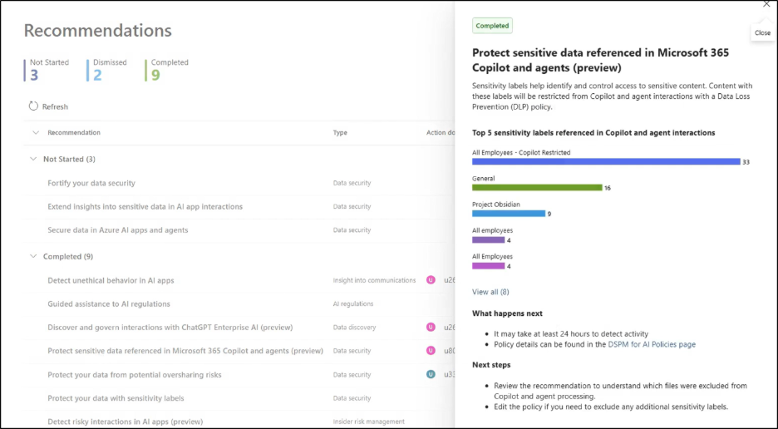This screenshot has height=429, width=778.
Task: Click avatar icon on Microsoft 365 Copilot row
Action: tap(431, 351)
